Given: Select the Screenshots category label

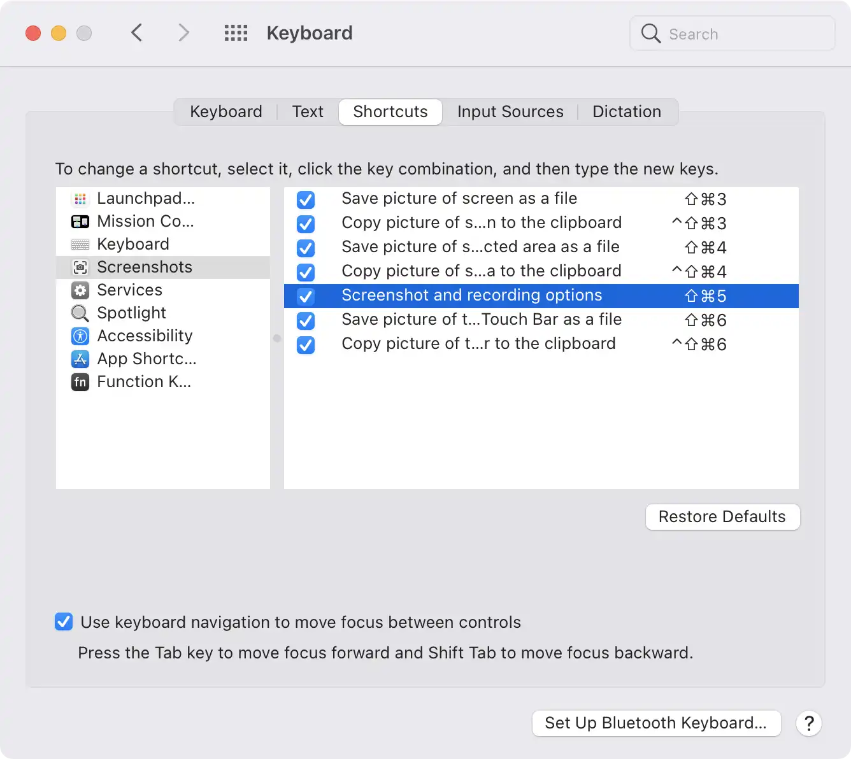Looking at the screenshot, I should 145,267.
